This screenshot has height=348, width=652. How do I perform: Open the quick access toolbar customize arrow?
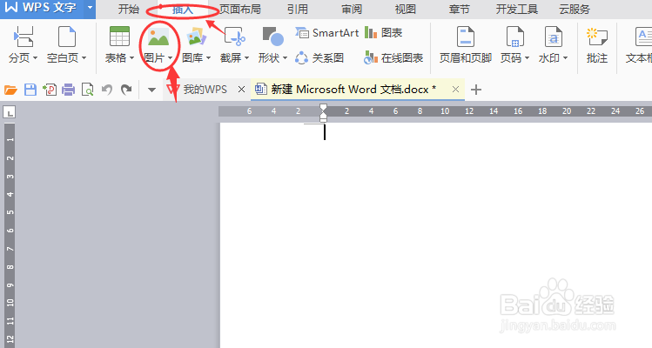[151, 90]
